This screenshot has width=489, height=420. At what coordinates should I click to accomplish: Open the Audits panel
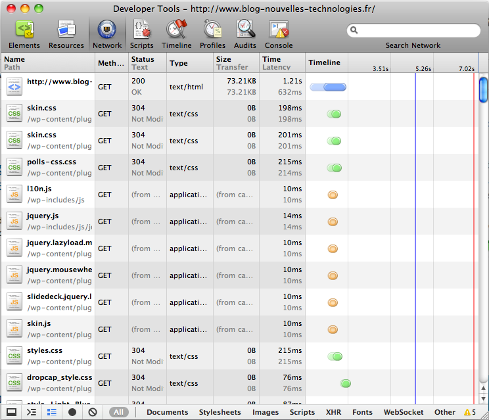pos(245,34)
